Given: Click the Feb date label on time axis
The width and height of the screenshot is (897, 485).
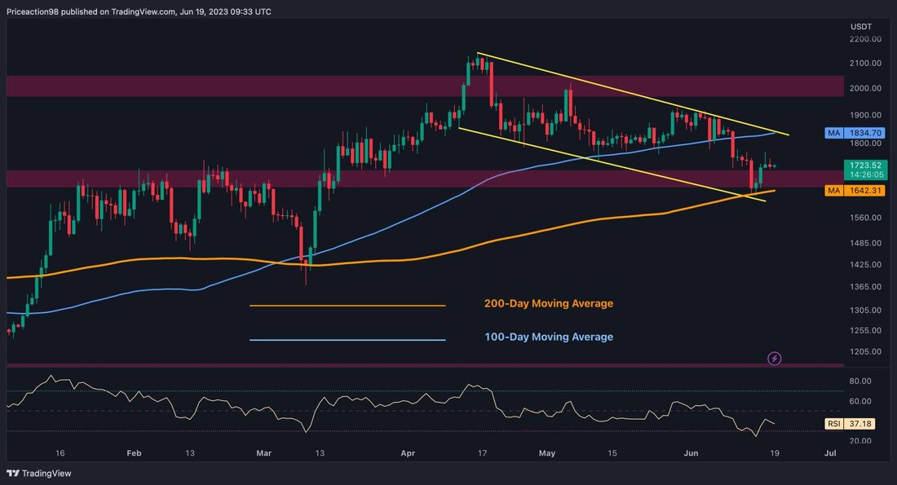Looking at the screenshot, I should click(x=134, y=453).
